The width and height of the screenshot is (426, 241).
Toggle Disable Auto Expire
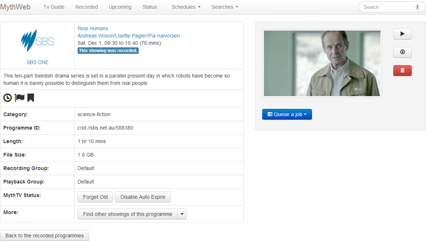click(x=143, y=197)
